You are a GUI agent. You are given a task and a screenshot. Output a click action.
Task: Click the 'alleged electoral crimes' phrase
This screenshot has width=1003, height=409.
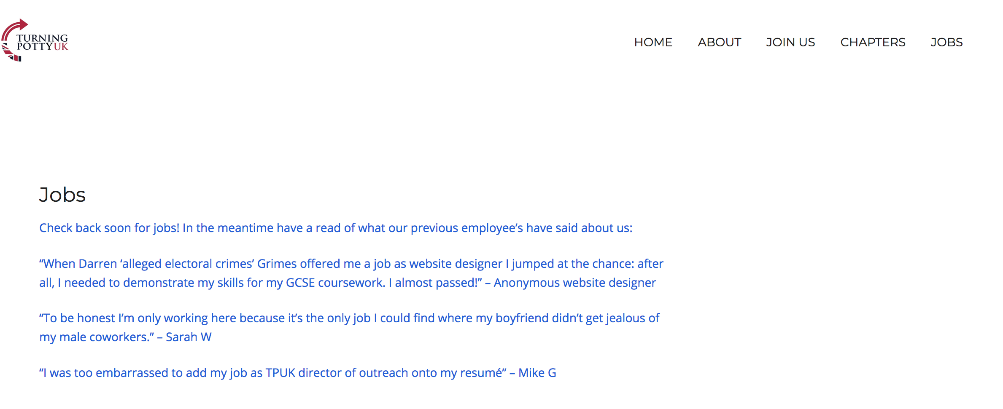(187, 264)
